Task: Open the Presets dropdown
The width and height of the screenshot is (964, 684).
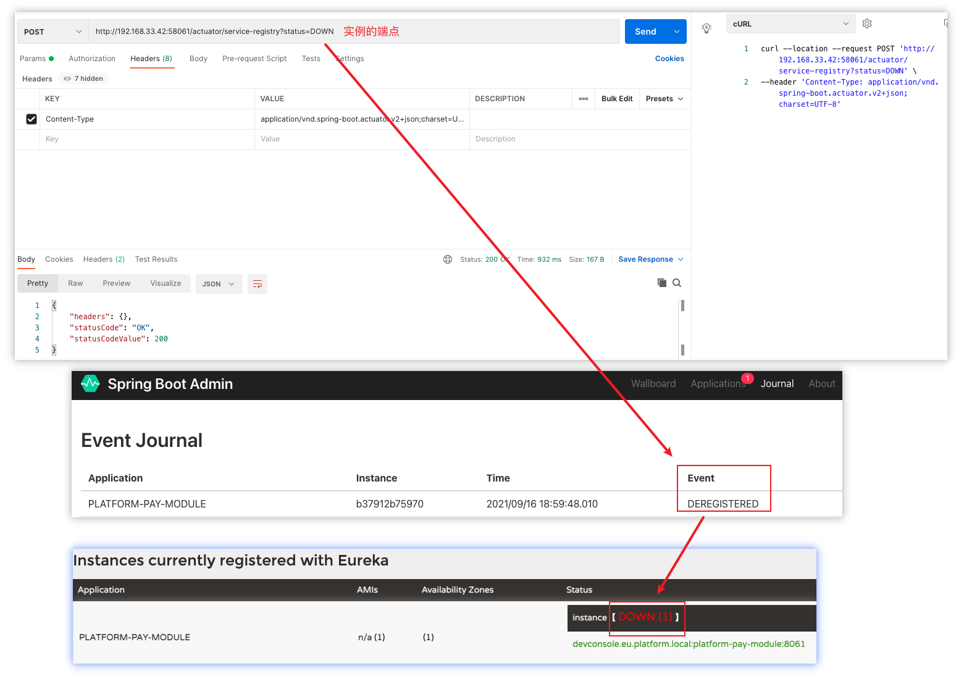Action: click(664, 99)
